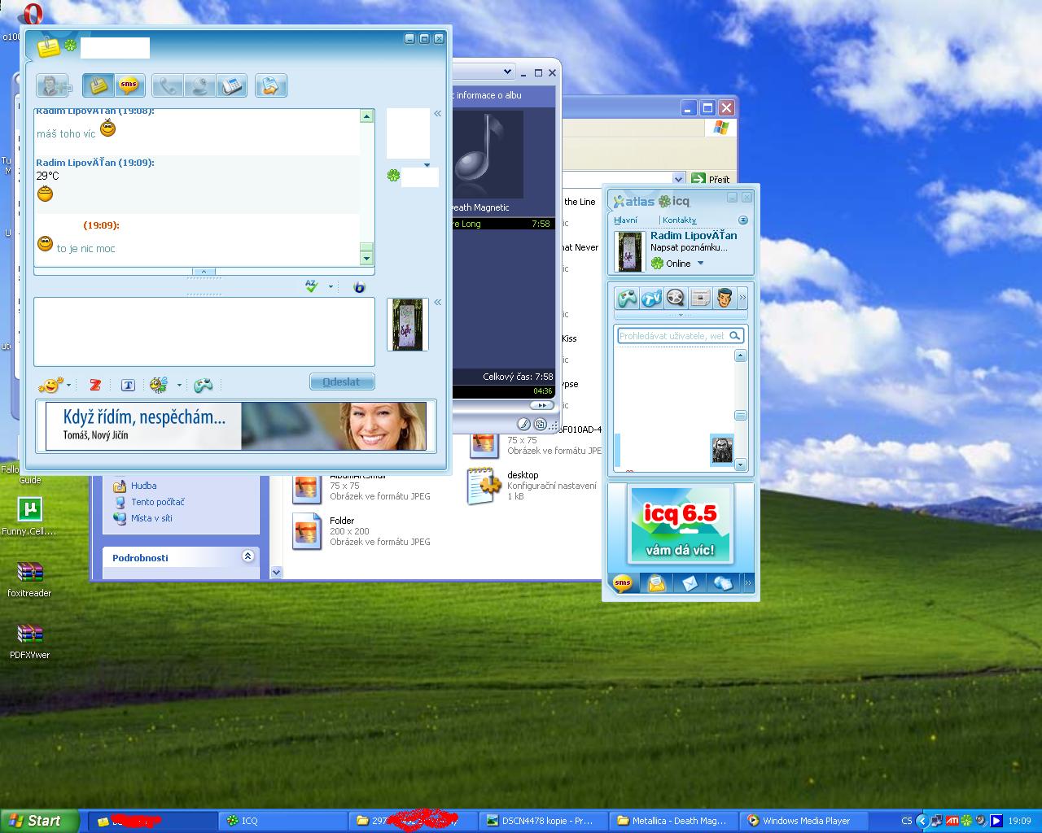Add this contact using the add-user icon
The width and height of the screenshot is (1042, 833).
coord(55,85)
